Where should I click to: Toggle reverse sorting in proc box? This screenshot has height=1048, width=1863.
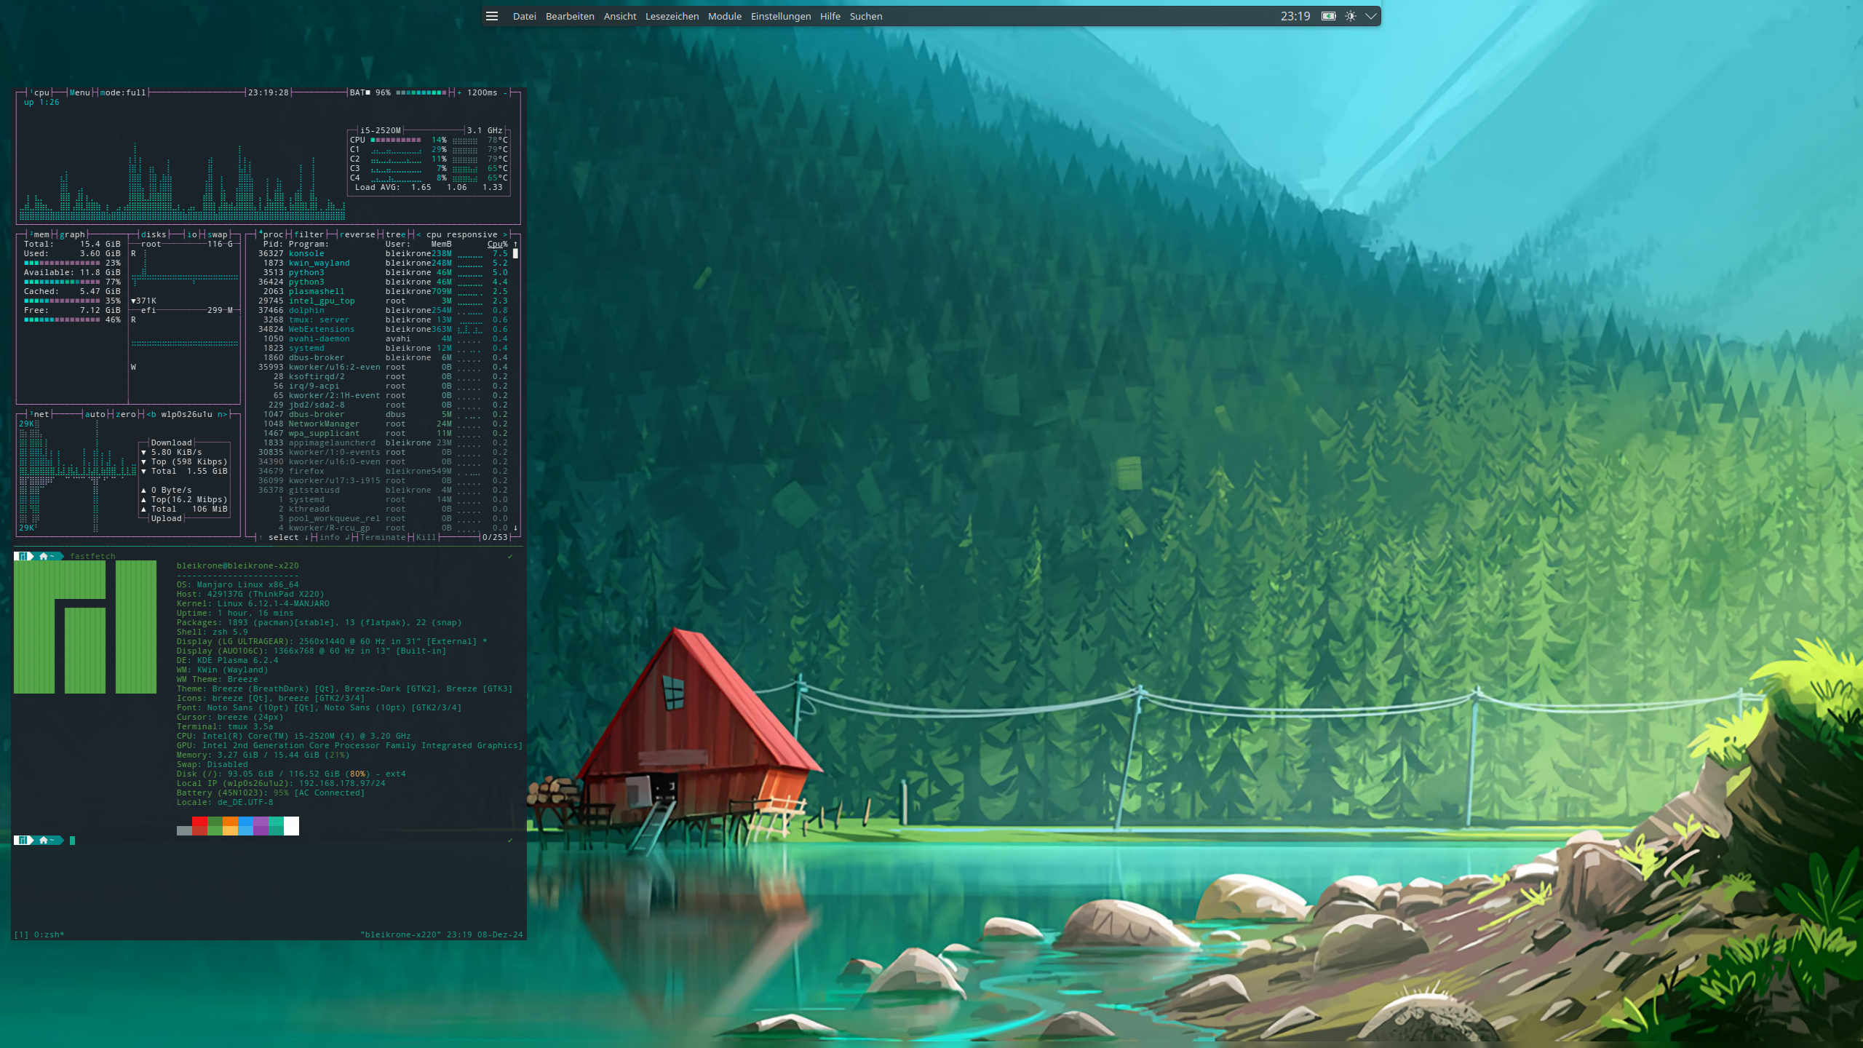pos(357,234)
